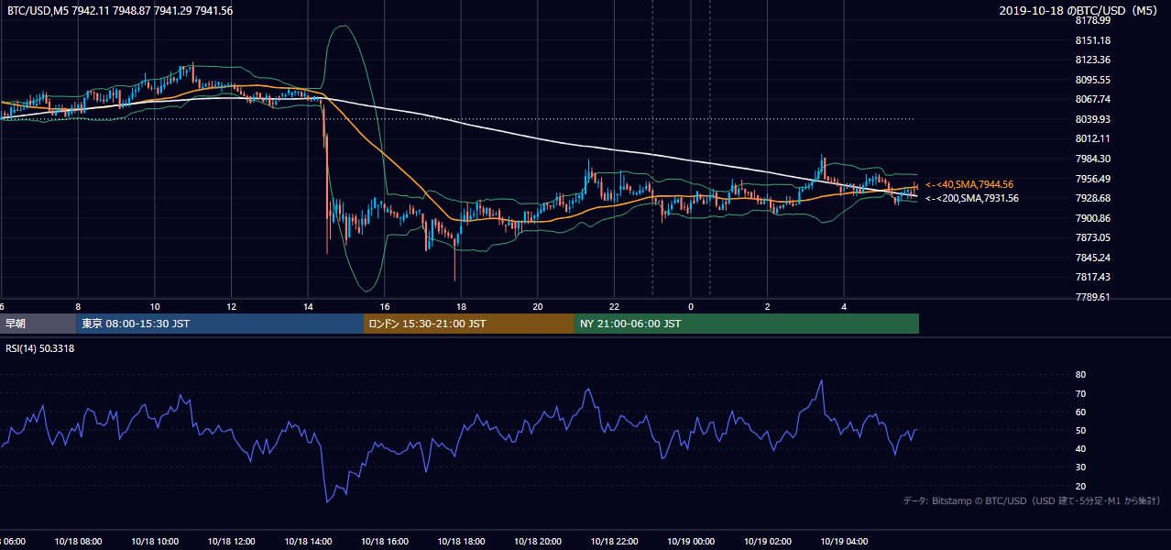Select the NY 21:00-06:00 JST session bar

747,324
